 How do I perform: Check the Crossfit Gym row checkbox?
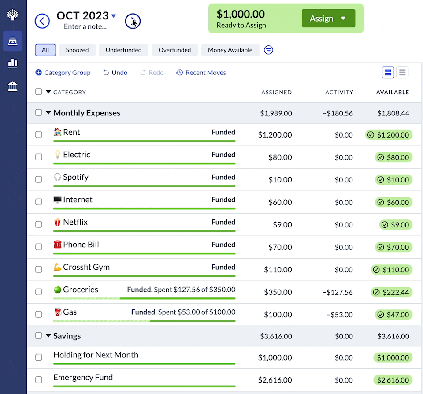[39, 269]
